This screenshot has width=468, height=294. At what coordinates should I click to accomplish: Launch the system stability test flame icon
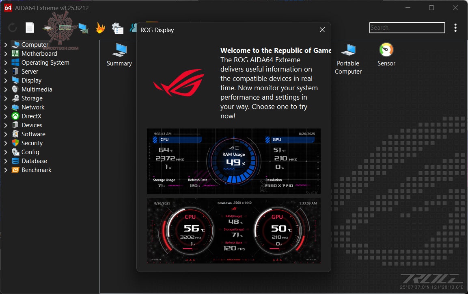click(100, 28)
